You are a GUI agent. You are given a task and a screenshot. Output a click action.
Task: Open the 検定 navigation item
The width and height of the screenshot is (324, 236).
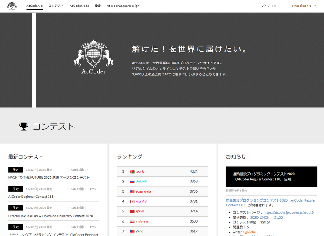(98, 6)
